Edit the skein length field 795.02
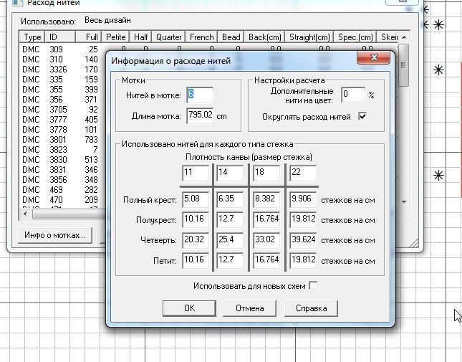 pos(204,115)
